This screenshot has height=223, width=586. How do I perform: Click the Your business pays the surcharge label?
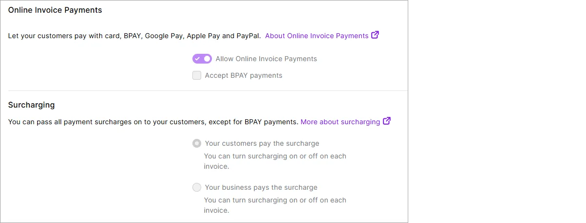point(261,187)
